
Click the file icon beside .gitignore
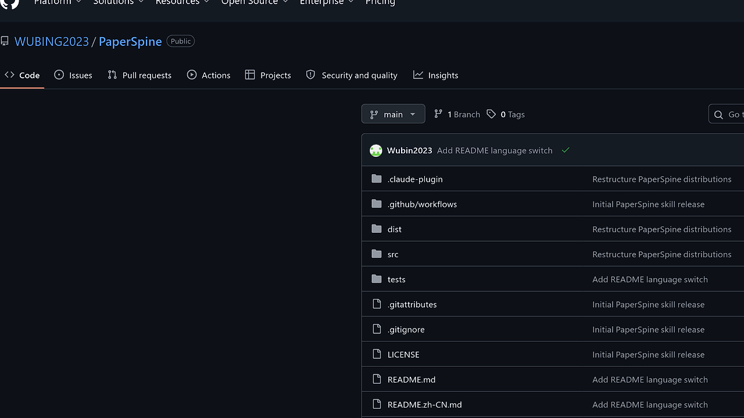pos(377,329)
